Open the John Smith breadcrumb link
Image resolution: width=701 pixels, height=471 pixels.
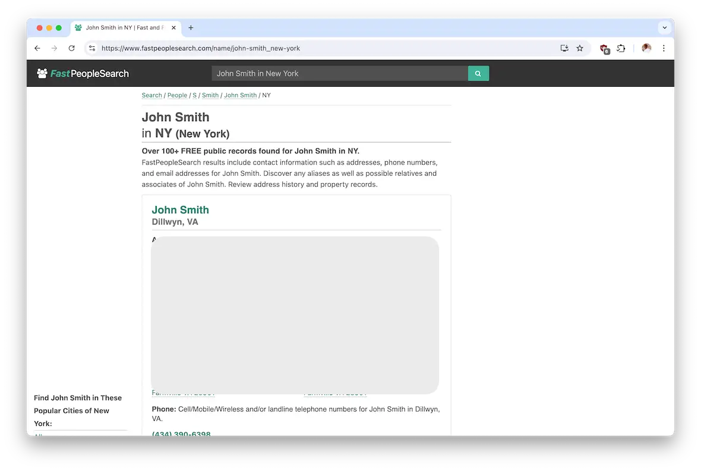click(x=241, y=95)
